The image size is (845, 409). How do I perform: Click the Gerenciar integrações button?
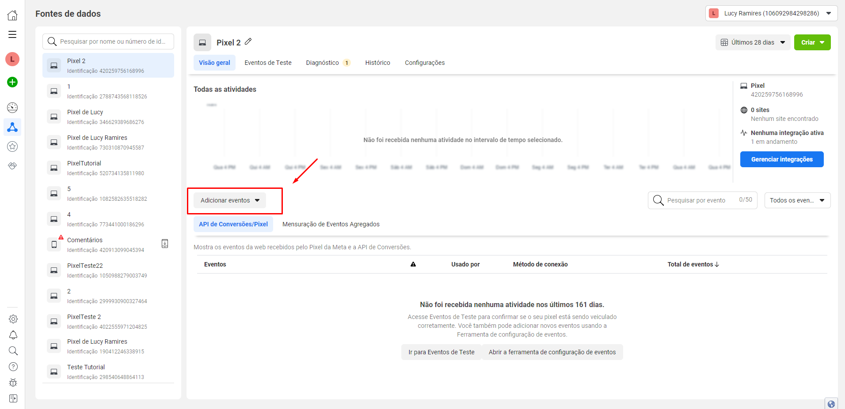pyautogui.click(x=782, y=159)
